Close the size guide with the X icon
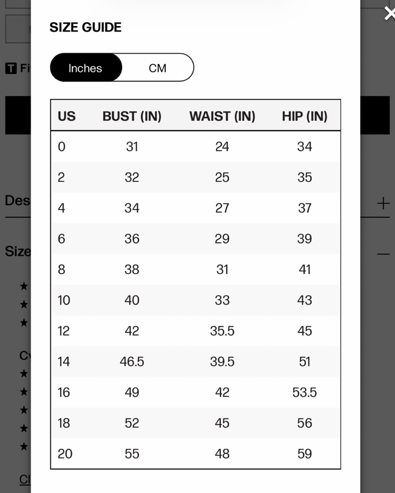The height and width of the screenshot is (493, 395). click(x=390, y=14)
